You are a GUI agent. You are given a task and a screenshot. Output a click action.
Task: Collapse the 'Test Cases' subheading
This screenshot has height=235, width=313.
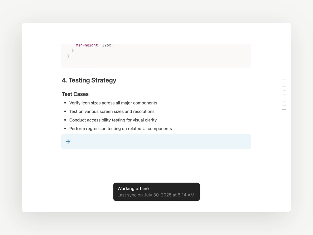tap(75, 94)
